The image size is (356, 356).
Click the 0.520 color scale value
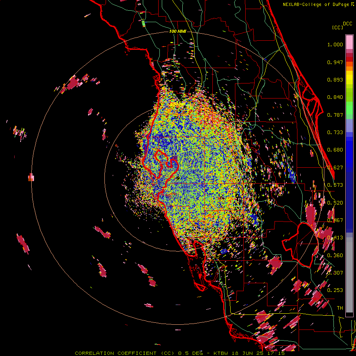335,203
